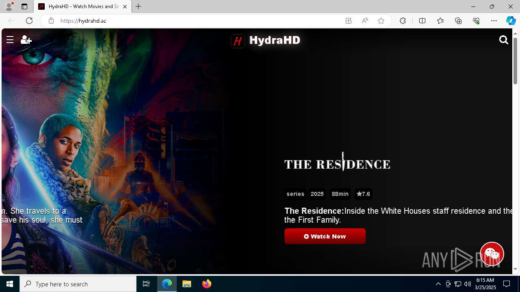Click the series tag

(x=295, y=194)
